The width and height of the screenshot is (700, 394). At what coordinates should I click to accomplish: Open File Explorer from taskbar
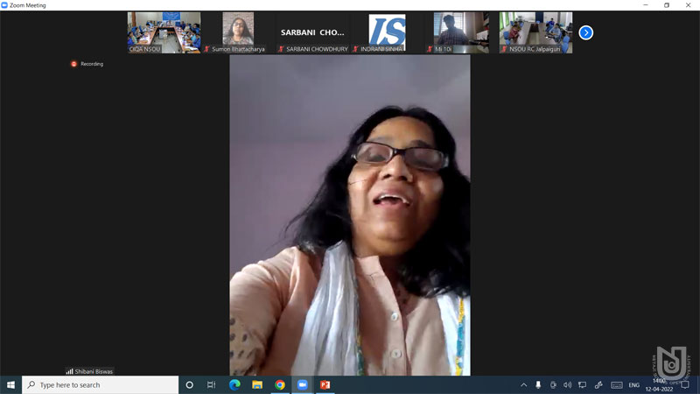[257, 384]
